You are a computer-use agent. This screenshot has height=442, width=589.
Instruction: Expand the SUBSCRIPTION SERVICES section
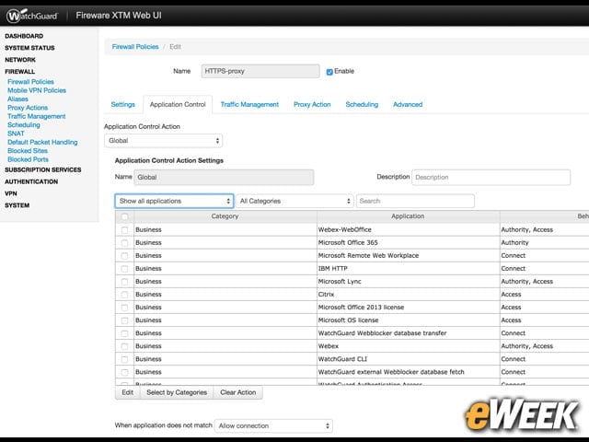pyautogui.click(x=43, y=169)
